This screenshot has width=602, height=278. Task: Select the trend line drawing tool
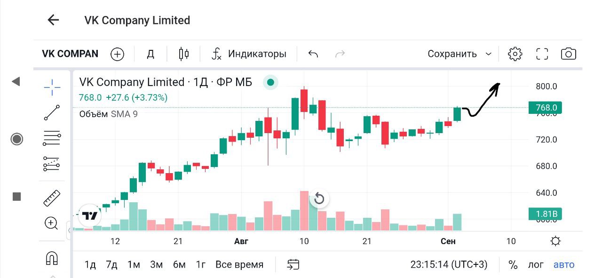[x=52, y=113]
